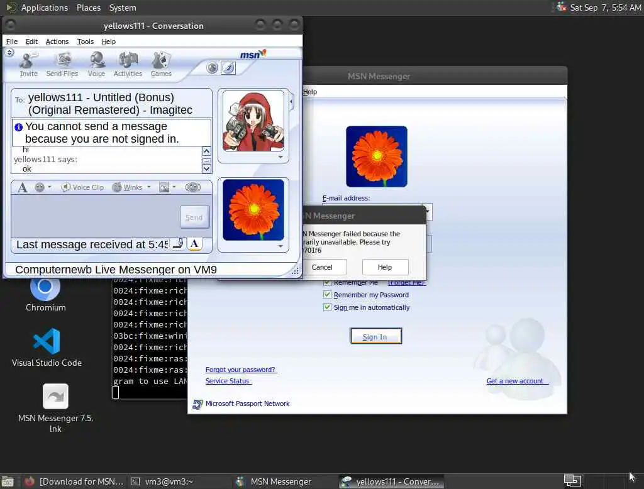Open the E-mail address combo box arrow
The width and height of the screenshot is (644, 489).
[x=428, y=211]
